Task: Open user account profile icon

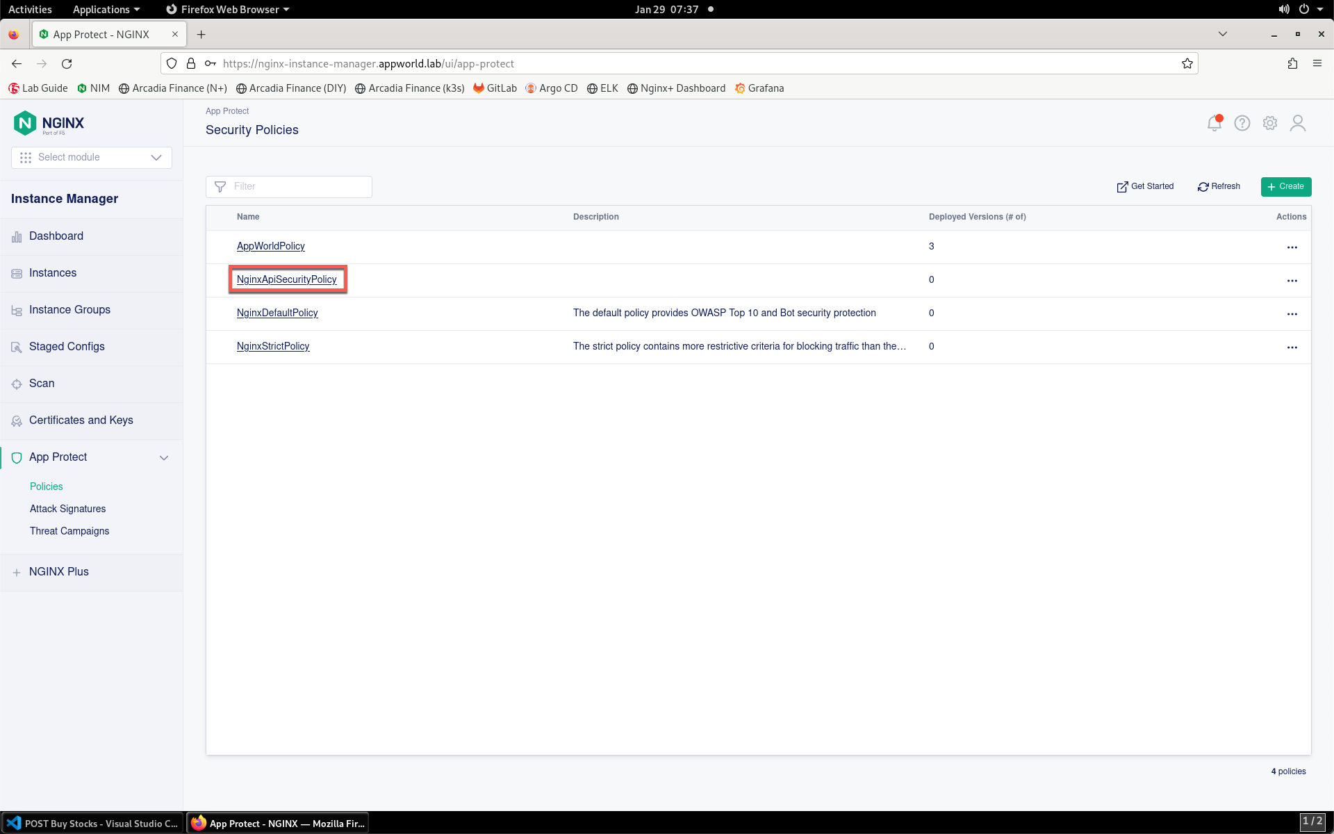Action: click(x=1298, y=123)
